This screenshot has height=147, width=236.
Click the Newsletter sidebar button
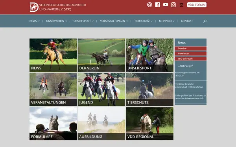coord(190,54)
